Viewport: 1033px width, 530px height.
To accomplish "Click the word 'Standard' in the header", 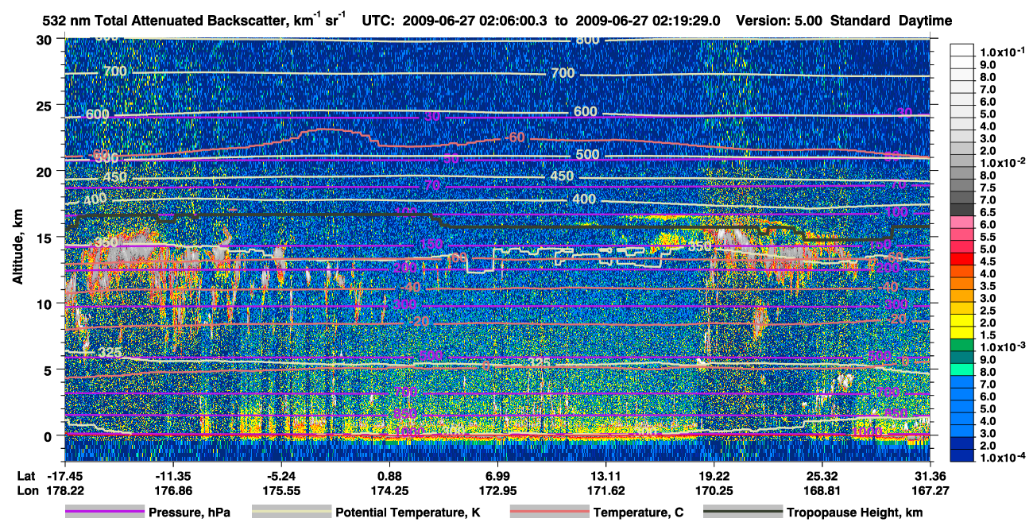I will (x=861, y=21).
